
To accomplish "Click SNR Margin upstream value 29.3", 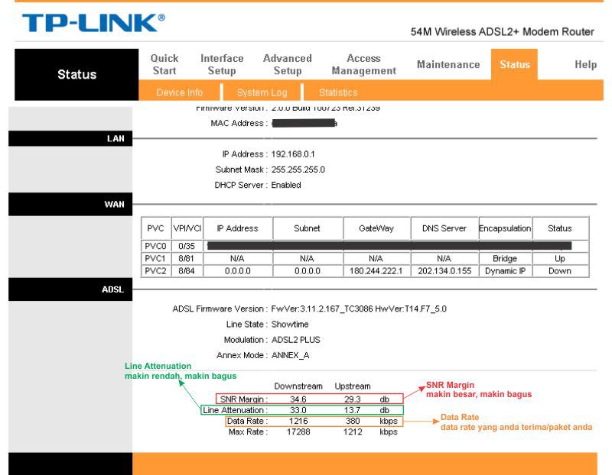I will 353,399.
